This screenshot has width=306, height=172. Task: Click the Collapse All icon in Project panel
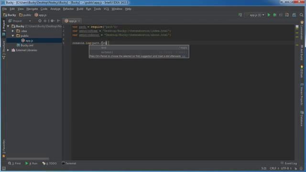(45, 21)
